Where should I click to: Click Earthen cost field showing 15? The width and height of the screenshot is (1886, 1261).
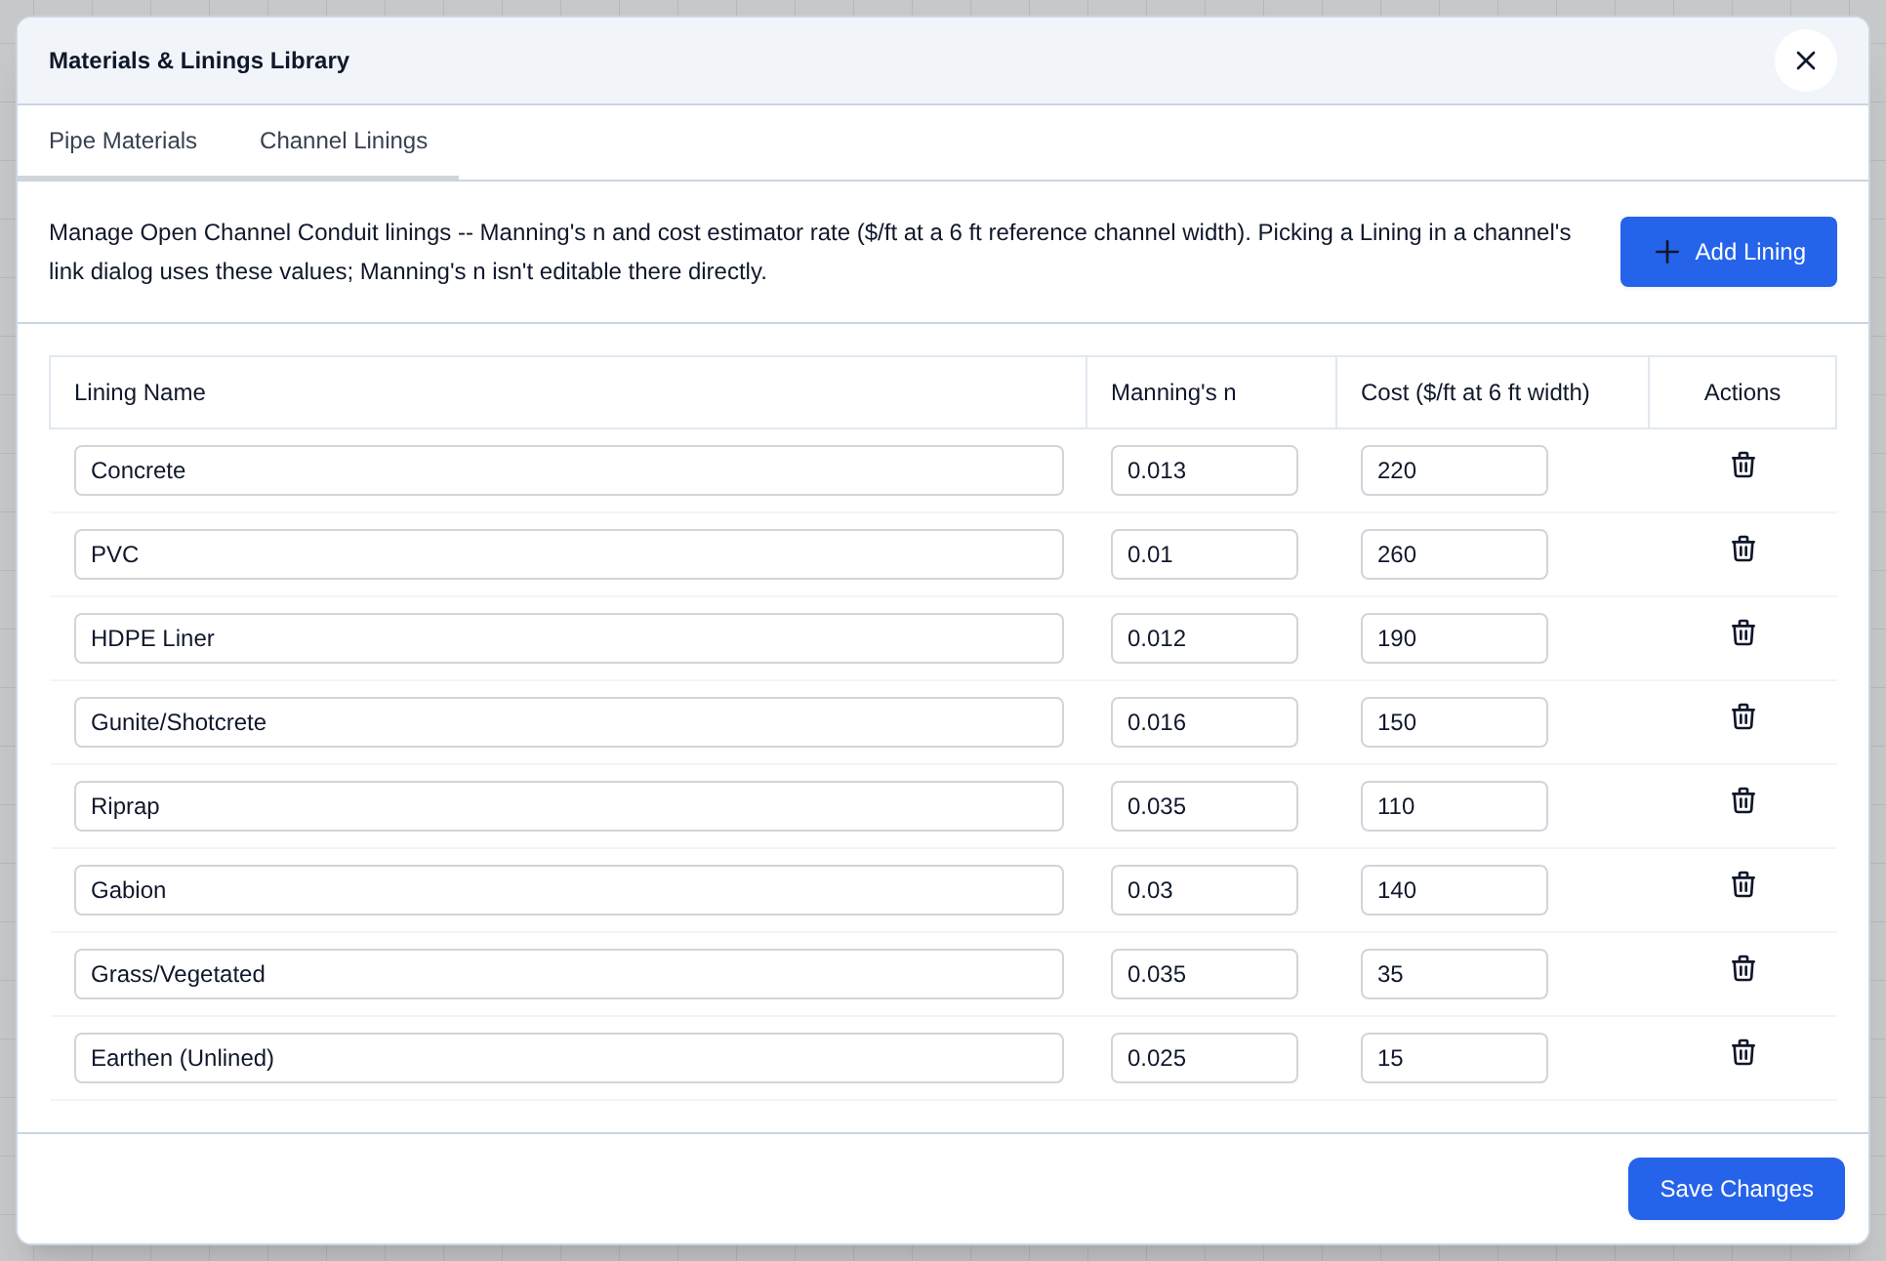click(1454, 1058)
